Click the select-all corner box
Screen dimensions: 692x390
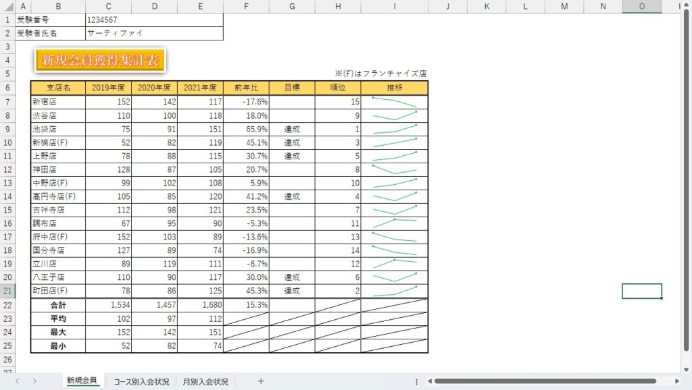pos(7,7)
